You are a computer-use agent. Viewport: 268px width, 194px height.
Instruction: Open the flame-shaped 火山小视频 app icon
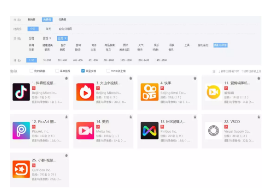tap(85, 92)
